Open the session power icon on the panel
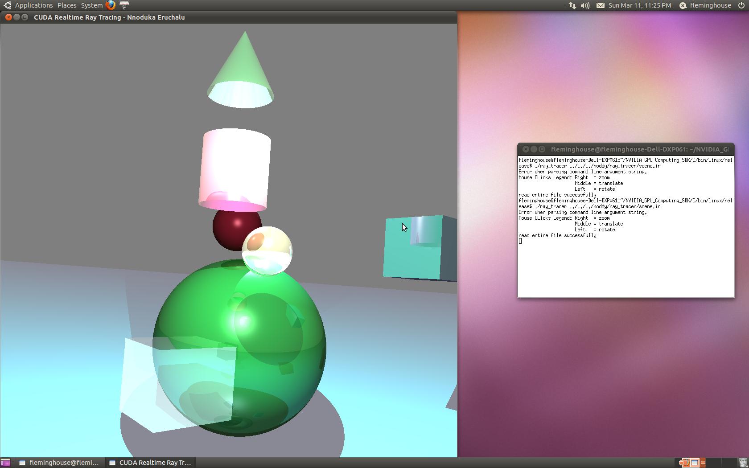Image resolution: width=749 pixels, height=468 pixels. click(741, 5)
